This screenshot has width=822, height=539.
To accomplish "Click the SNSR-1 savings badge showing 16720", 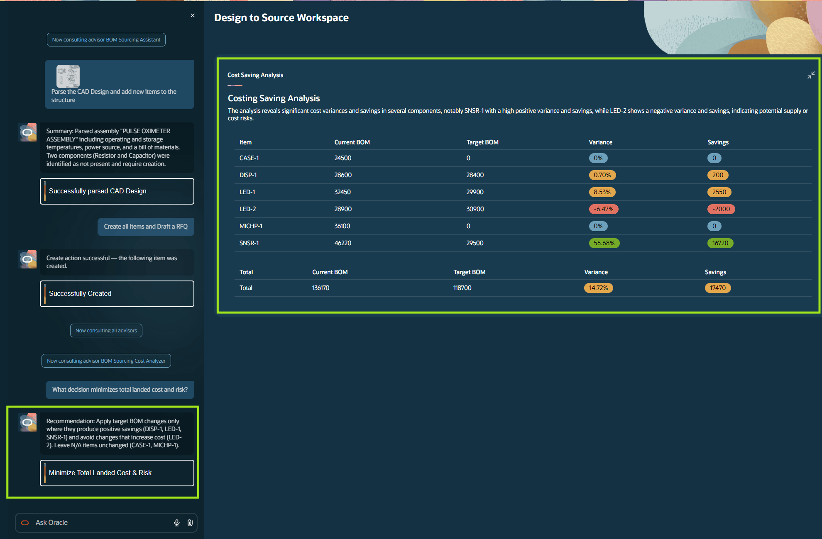I will 720,243.
